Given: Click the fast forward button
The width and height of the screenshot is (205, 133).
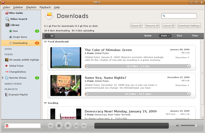Looking at the screenshot, I should point(84,126).
